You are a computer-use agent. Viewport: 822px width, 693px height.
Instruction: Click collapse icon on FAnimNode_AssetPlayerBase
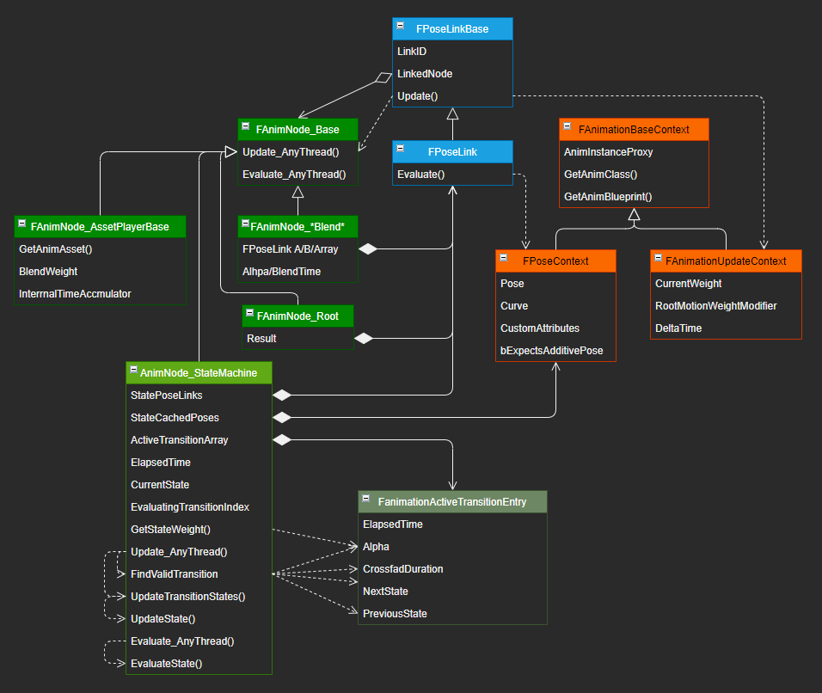(23, 225)
